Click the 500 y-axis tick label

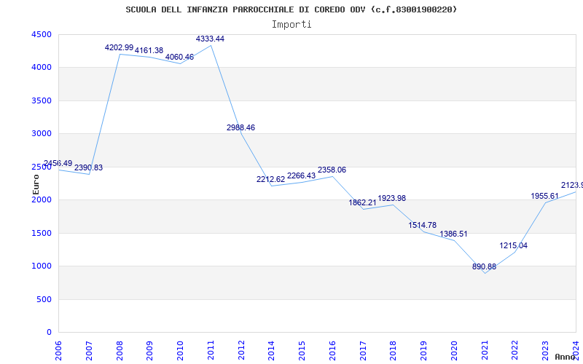[x=44, y=299]
